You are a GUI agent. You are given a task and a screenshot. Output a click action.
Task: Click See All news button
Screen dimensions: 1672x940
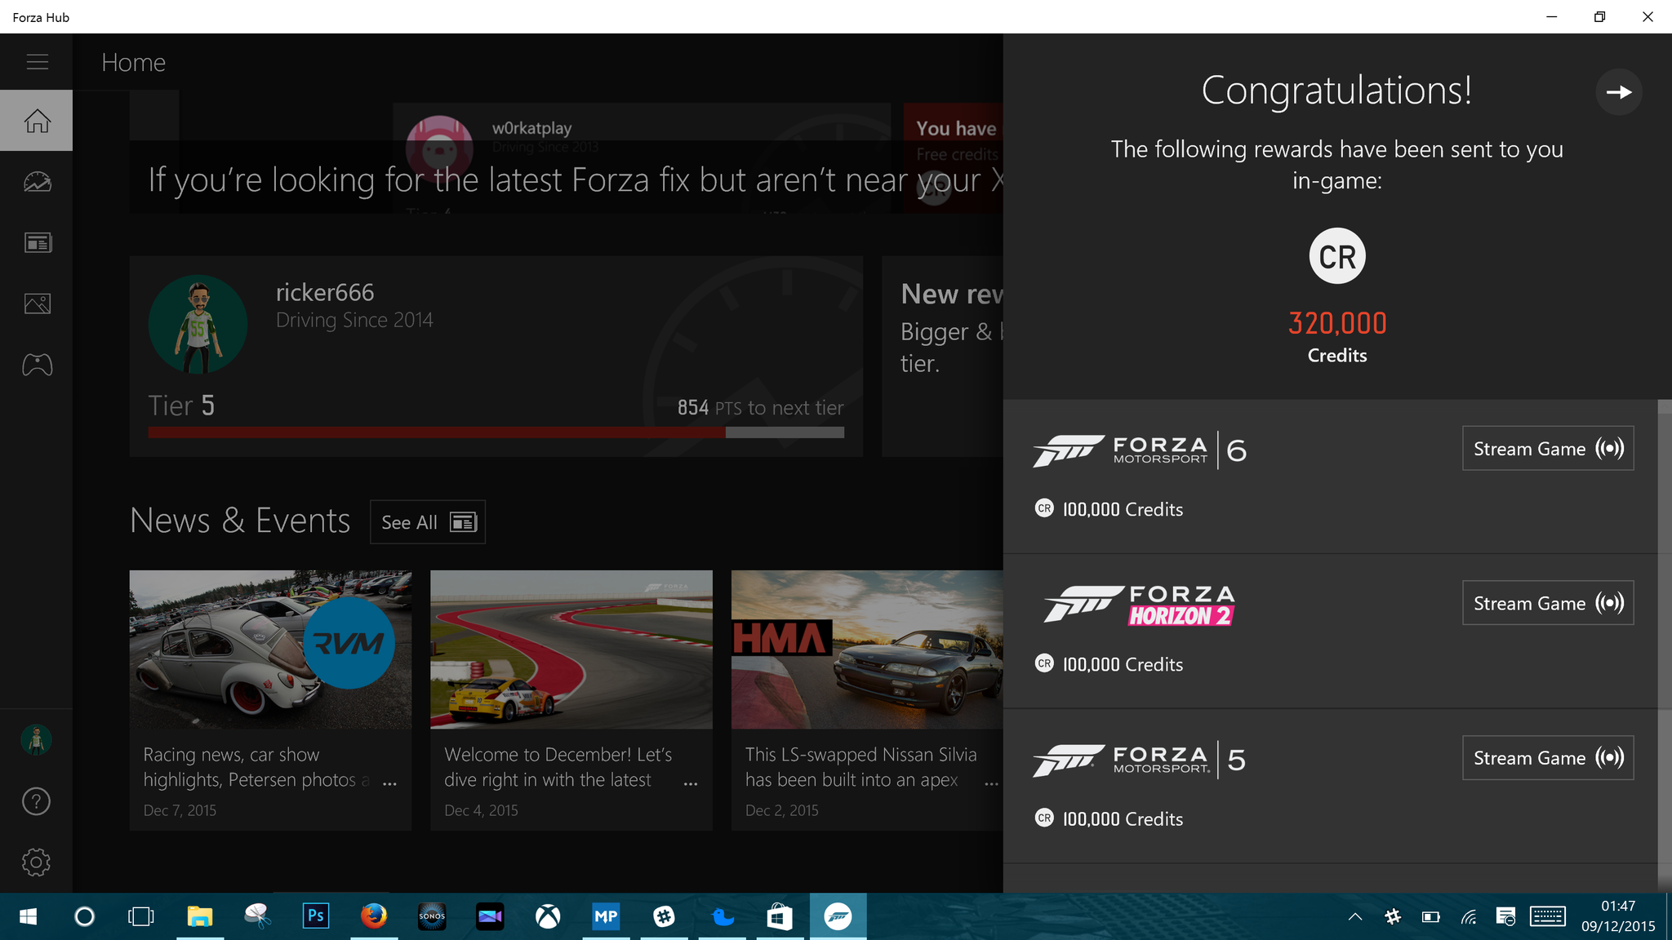click(x=428, y=522)
